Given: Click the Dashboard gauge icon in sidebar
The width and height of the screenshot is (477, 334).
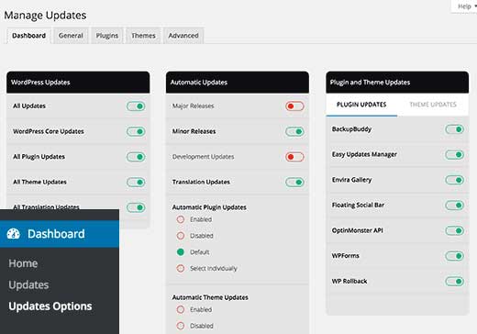Looking at the screenshot, I should pyautogui.click(x=14, y=234).
